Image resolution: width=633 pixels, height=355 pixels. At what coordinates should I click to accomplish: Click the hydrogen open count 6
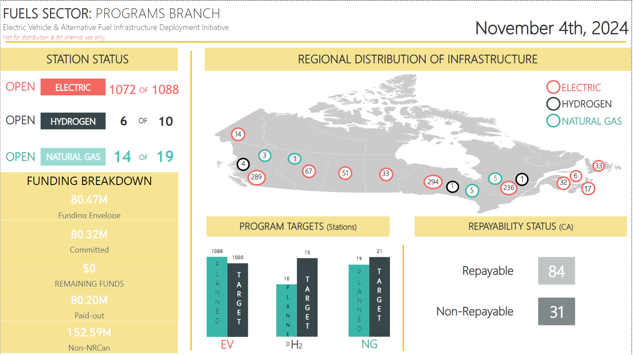[124, 121]
